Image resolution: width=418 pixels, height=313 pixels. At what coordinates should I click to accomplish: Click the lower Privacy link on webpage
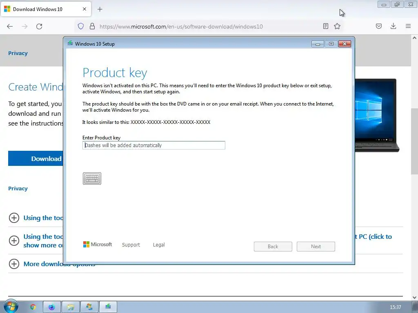point(18,188)
